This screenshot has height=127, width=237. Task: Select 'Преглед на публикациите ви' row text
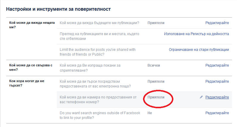[99, 36]
